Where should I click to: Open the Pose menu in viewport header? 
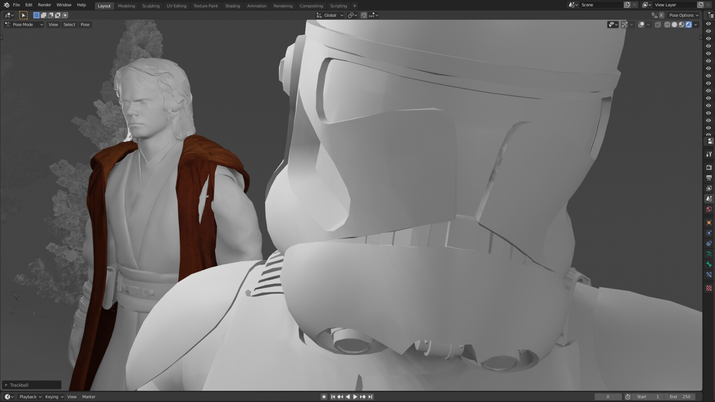(85, 25)
